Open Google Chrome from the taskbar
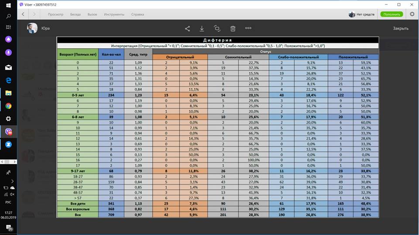Viewport: 419px width, 235px height. (x=8, y=106)
